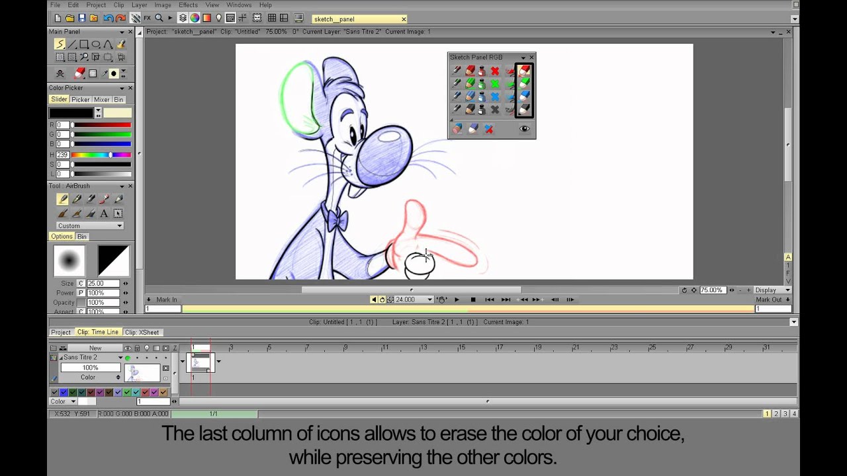Select the blue eraser in Sketch Panel last column
Screen dimensions: 847x476
[524, 97]
